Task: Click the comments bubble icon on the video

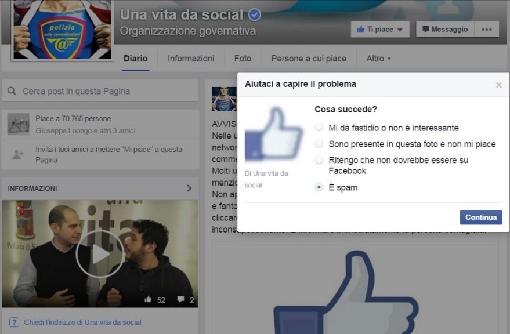Action: pos(180,299)
